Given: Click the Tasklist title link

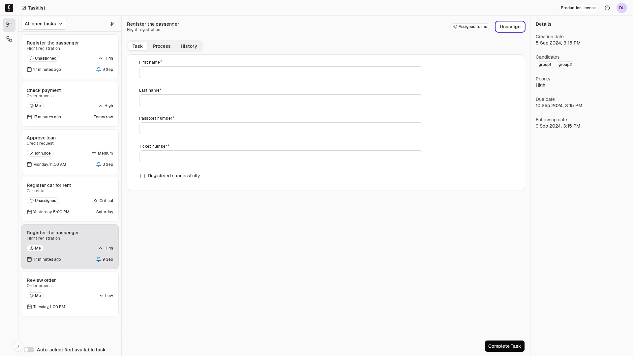Looking at the screenshot, I should pos(37,8).
